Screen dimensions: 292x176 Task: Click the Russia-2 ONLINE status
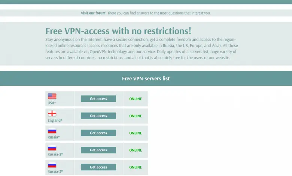[136, 150]
